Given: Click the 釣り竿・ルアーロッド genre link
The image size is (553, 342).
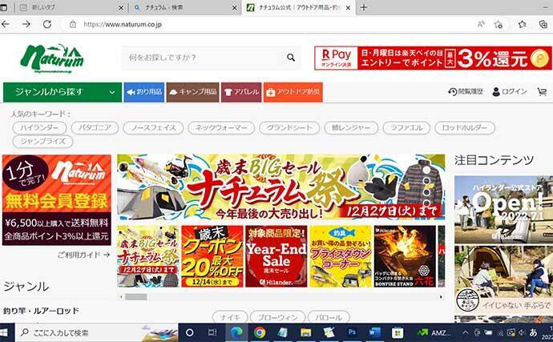Looking at the screenshot, I should coord(41,311).
